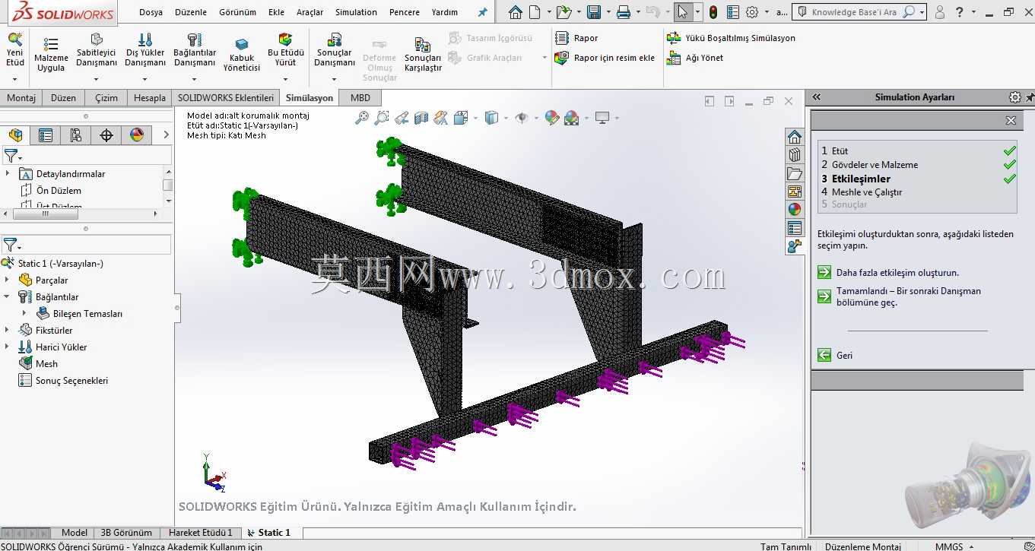Open the Simulation menu
Viewport: 1035px width, 551px height.
[x=356, y=12]
